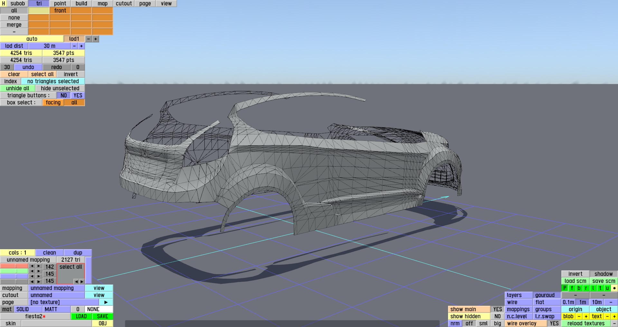Screen dimensions: 618x327
Task: Click reload textures button
Action: pyautogui.click(x=586, y=323)
